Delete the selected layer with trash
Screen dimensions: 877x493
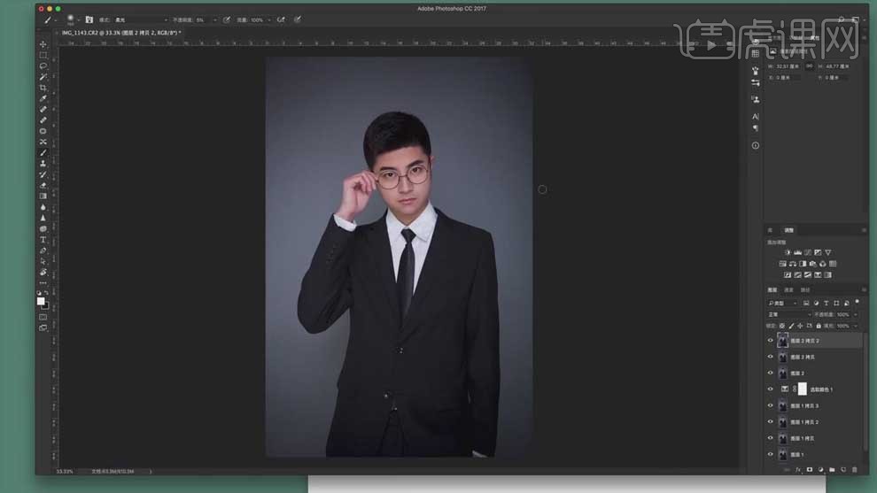coord(854,470)
